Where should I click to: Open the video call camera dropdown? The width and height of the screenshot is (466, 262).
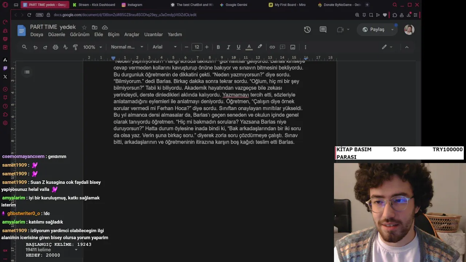(343, 29)
